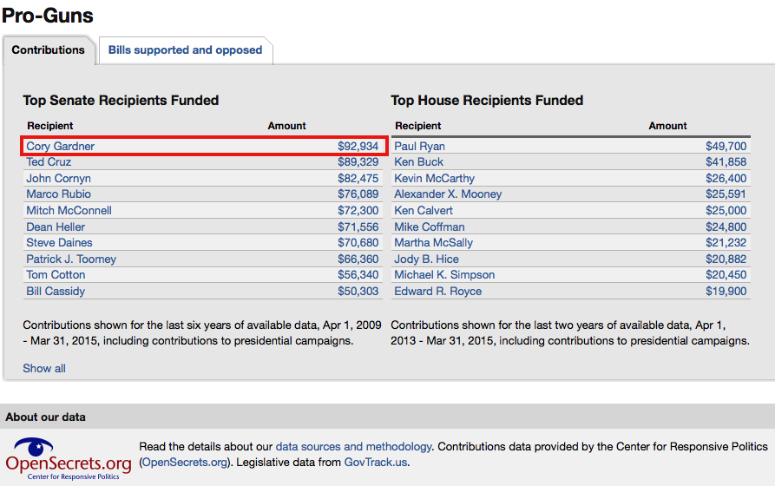Open Mitch McConnell recipient link
This screenshot has height=486, width=775.
point(69,211)
